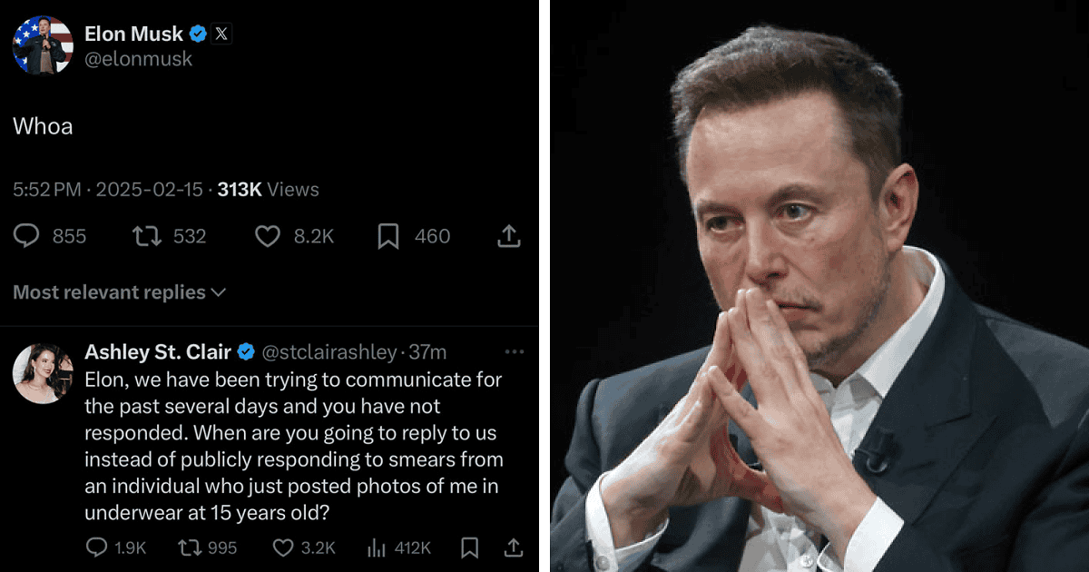
Task: Click the reply icon on the main post
Action: 27,236
